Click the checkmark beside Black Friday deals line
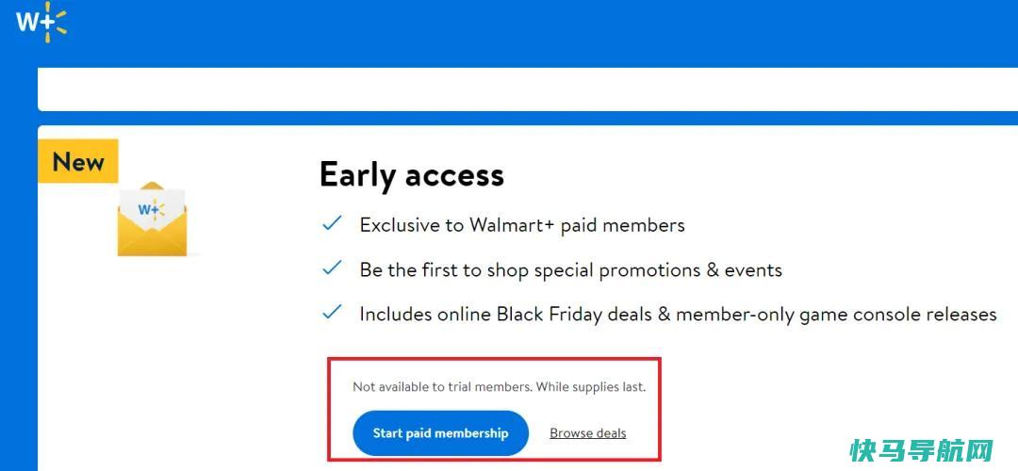This screenshot has height=471, width=1018. tap(333, 313)
